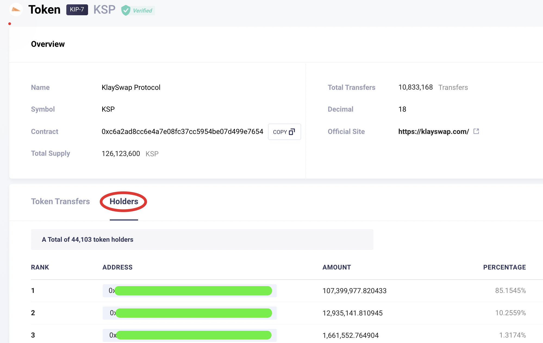This screenshot has height=343, width=543.
Task: Open the rank 2 holder address
Action: (x=189, y=313)
